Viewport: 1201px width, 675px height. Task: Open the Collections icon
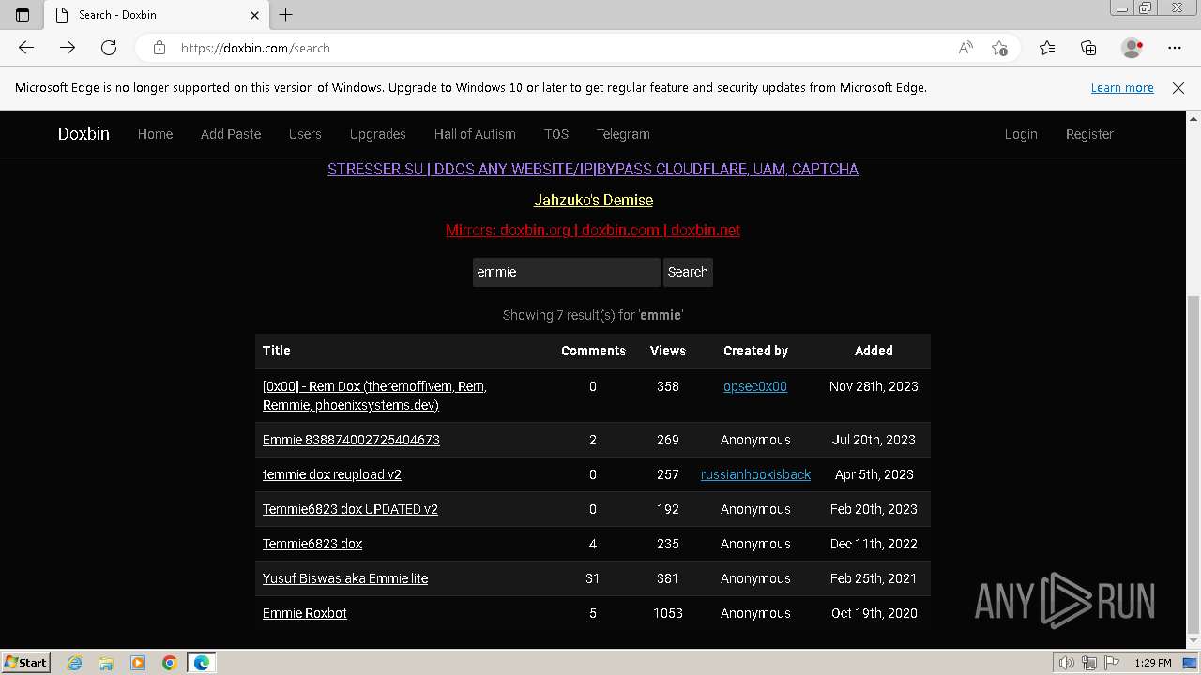click(1088, 48)
